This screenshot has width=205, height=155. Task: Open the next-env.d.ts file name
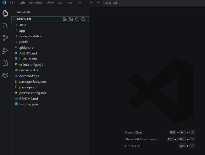point(29,70)
